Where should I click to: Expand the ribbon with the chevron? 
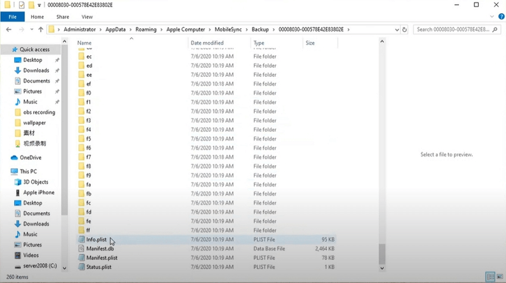point(491,17)
